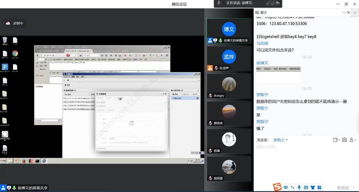Open the Sogou soft keyboard icon
The width and height of the screenshot is (359, 192).
pos(306,187)
